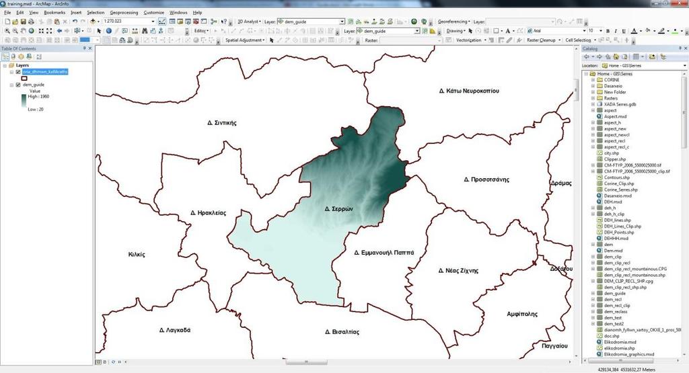This screenshot has width=689, height=373.
Task: Select the Select Elements arrow tool
Action: point(99,31)
